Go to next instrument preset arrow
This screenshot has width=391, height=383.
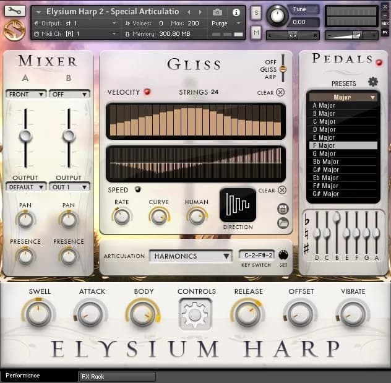200,12
